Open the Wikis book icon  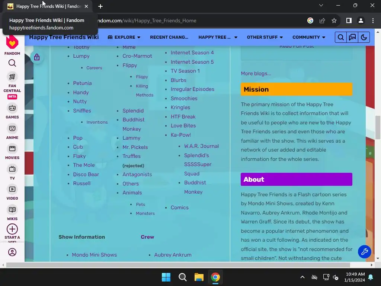click(12, 210)
